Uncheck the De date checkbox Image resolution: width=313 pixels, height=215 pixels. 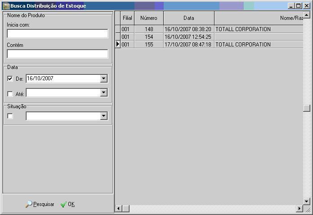coord(10,78)
